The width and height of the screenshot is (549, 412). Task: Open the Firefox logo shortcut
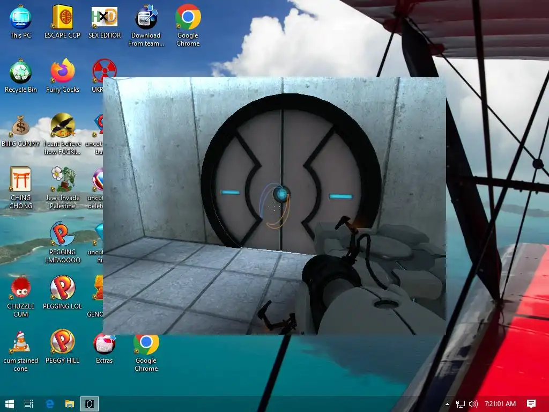[62, 76]
